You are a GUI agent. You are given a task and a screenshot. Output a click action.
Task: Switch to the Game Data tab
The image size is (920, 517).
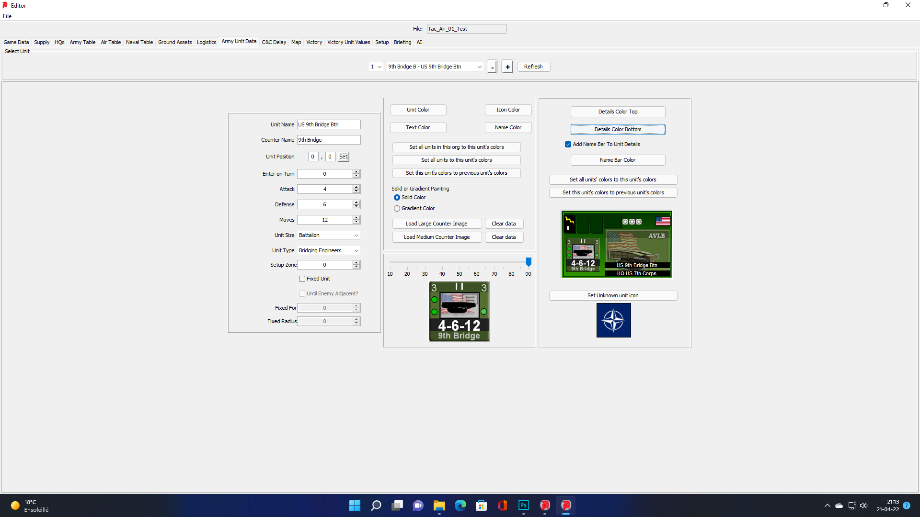coord(16,42)
